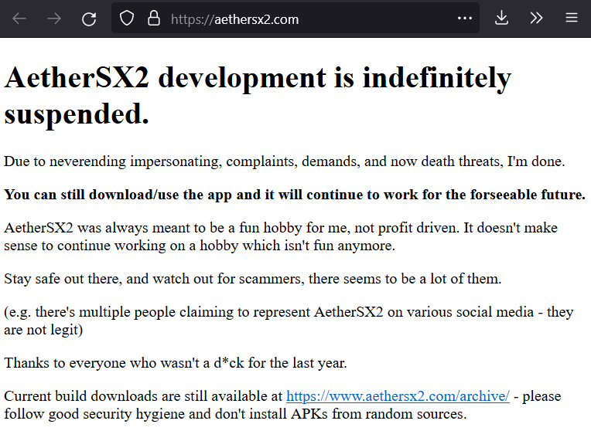Click the 'Thanks to everyone' sentence
This screenshot has height=431, width=591.
[176, 363]
